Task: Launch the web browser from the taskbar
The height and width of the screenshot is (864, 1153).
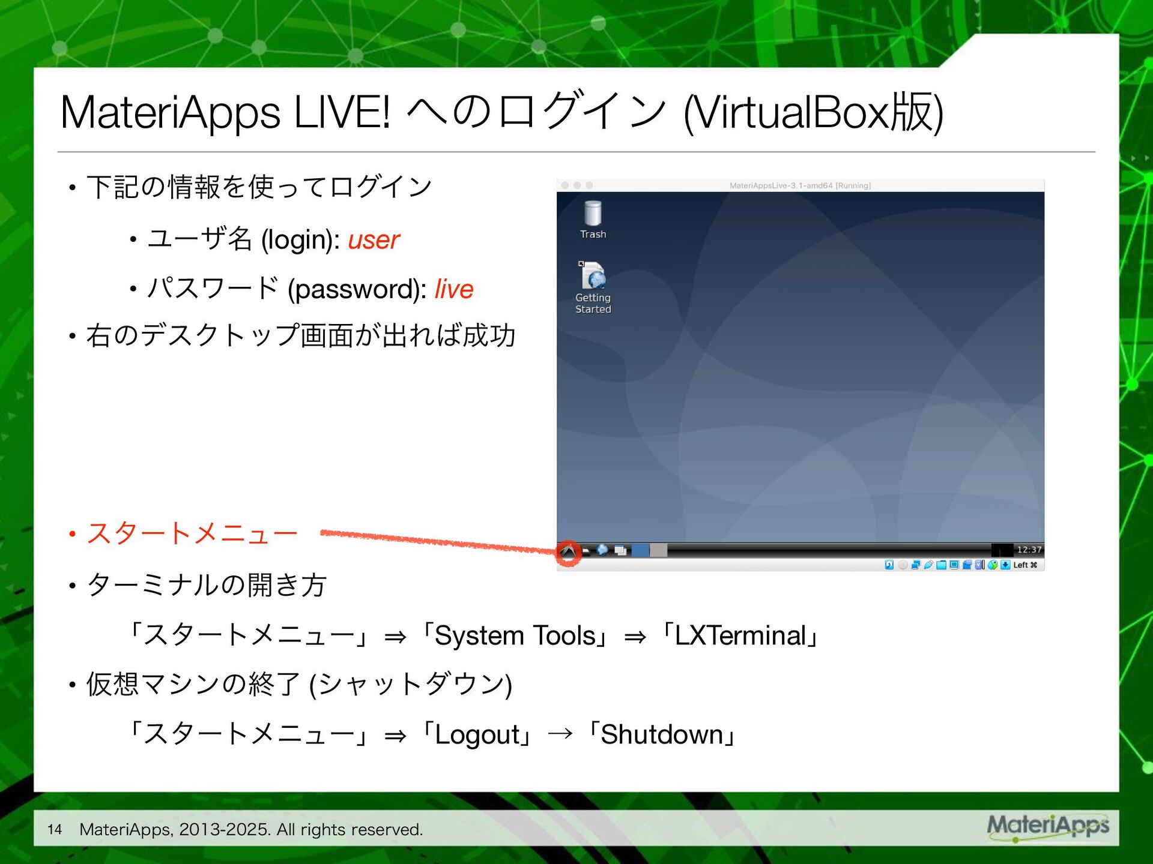Action: 602,550
